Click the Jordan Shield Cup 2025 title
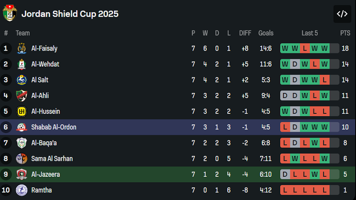This screenshot has height=200, width=356. click(70, 14)
